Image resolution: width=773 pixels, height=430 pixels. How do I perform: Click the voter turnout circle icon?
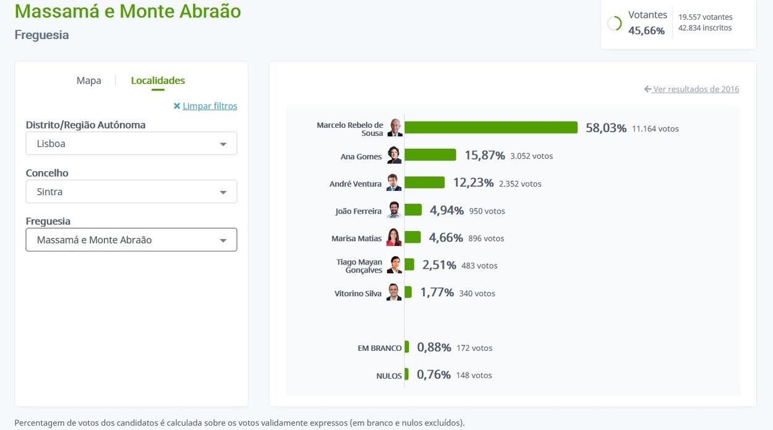point(614,23)
